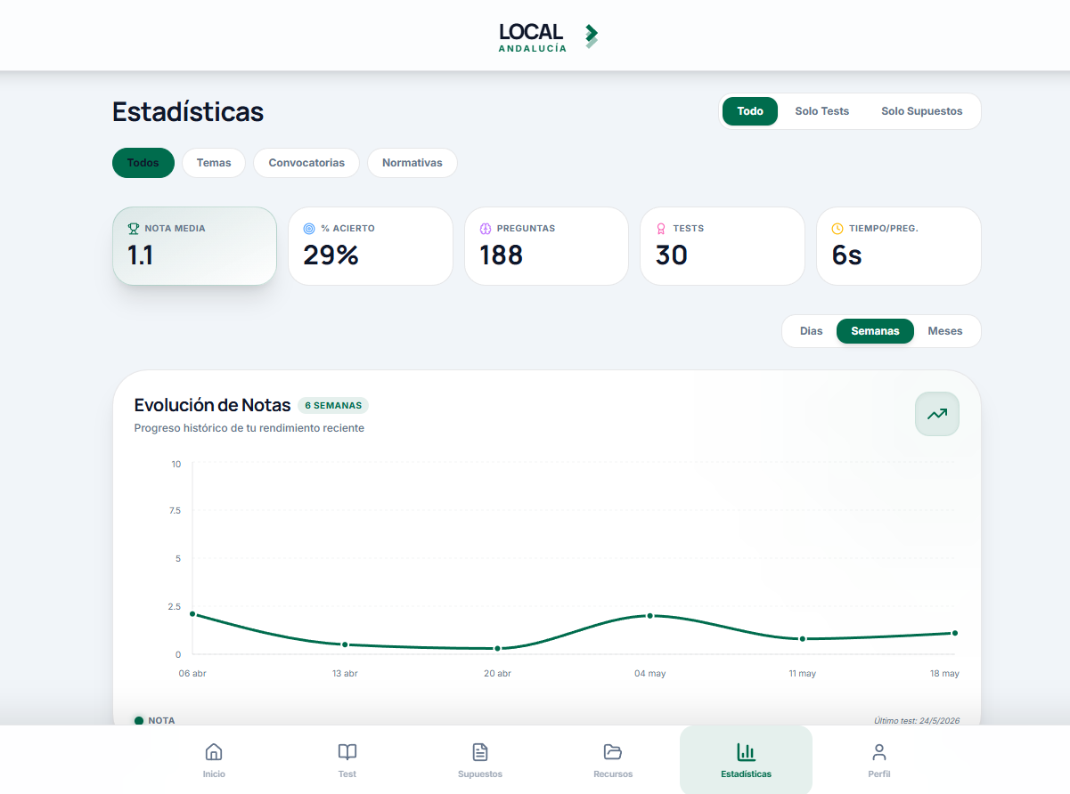Click the green NOTA legend dot
This screenshot has width=1070, height=794.
[139, 721]
